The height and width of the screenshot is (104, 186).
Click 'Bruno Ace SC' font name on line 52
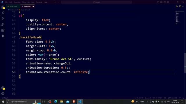61,59
